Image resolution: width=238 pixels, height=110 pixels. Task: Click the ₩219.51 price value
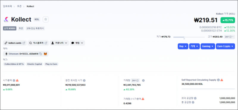pos(206,20)
